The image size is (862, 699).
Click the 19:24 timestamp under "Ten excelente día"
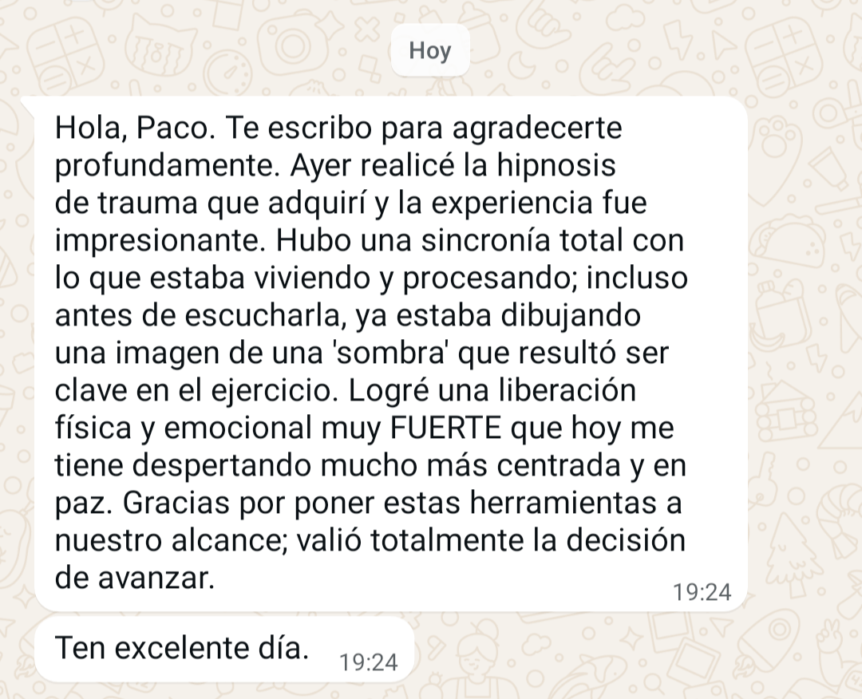coord(368,662)
